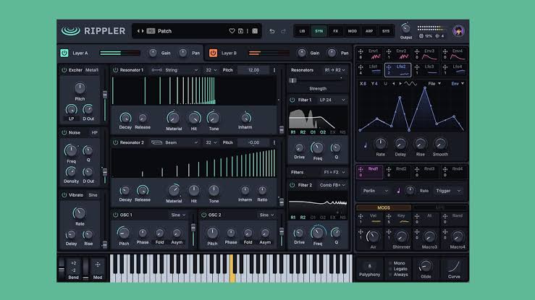Toggle the Noise section power switch
535x300 pixels.
(x=64, y=132)
